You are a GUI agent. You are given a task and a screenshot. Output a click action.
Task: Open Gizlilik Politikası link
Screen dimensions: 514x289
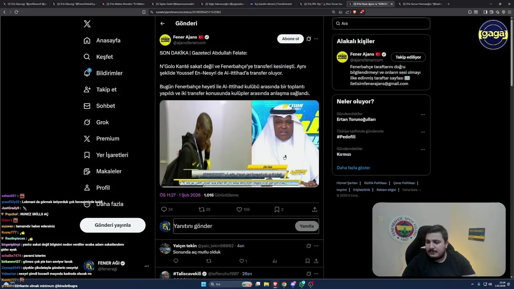tap(375, 183)
